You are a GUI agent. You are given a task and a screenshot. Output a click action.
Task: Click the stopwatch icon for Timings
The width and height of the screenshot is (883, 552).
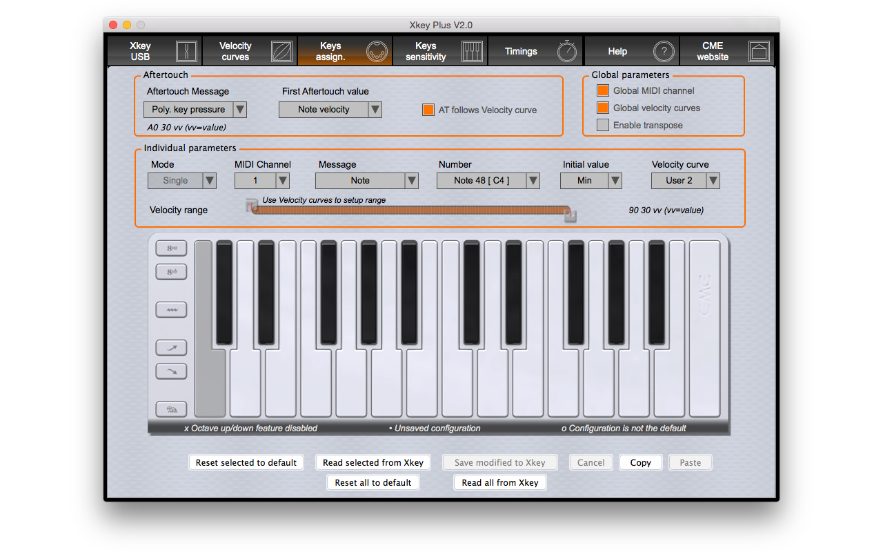click(567, 51)
